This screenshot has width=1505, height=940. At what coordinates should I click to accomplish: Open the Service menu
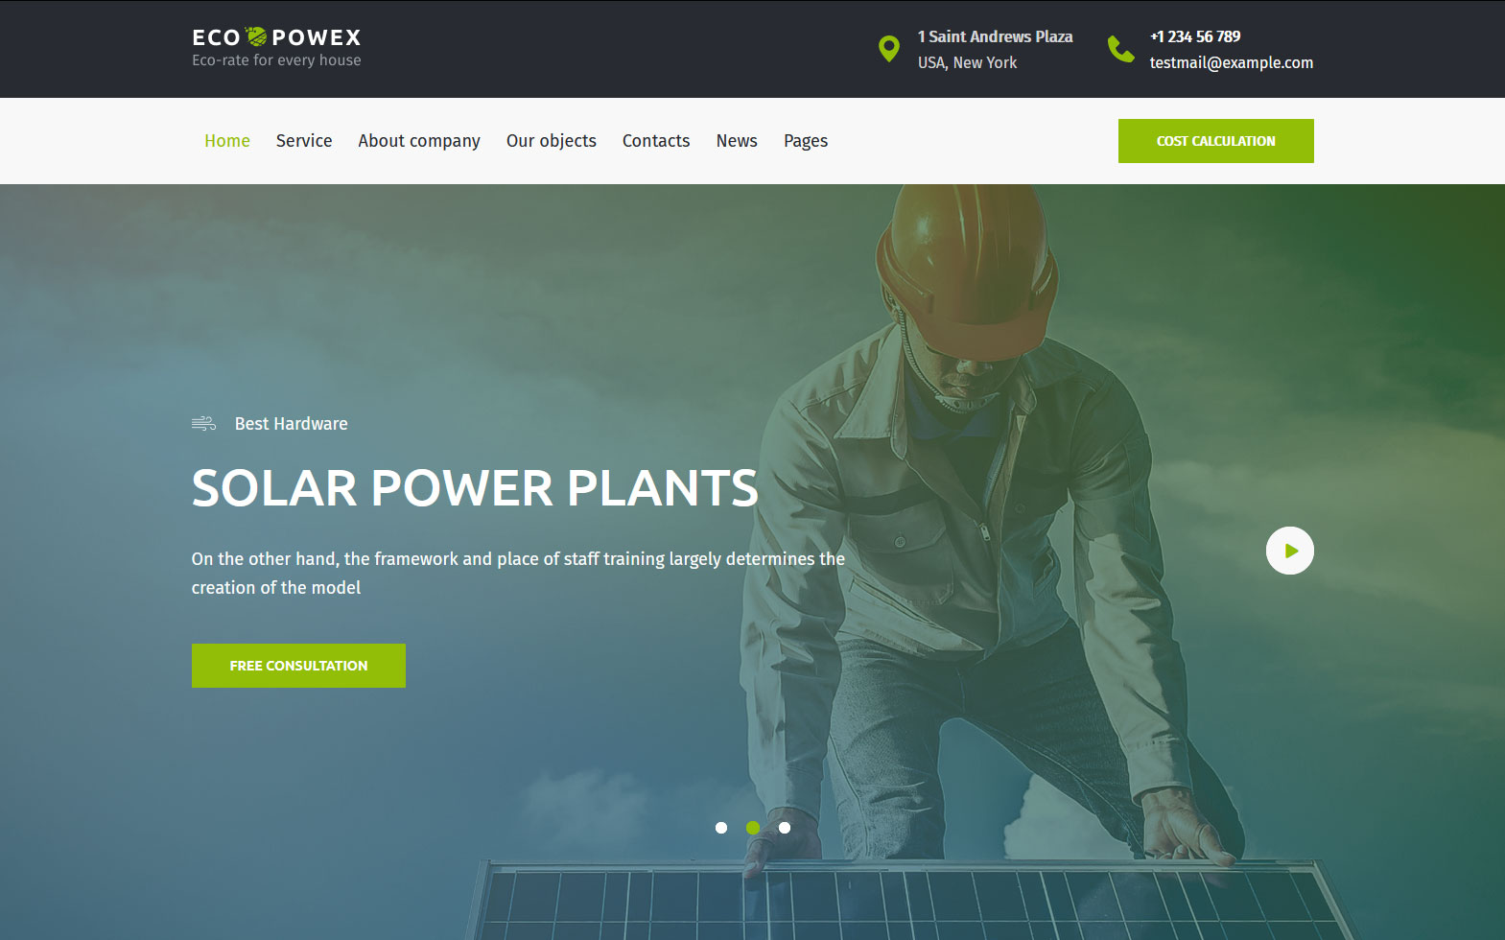point(304,141)
